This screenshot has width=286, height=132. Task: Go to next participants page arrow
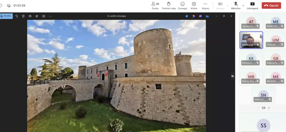click(269, 108)
